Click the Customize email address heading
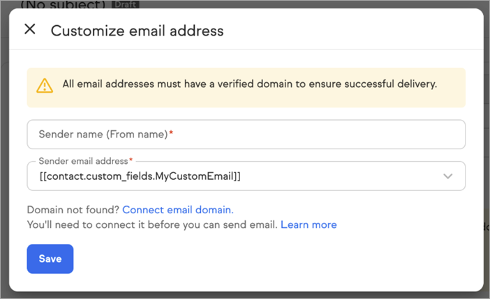 pos(137,30)
